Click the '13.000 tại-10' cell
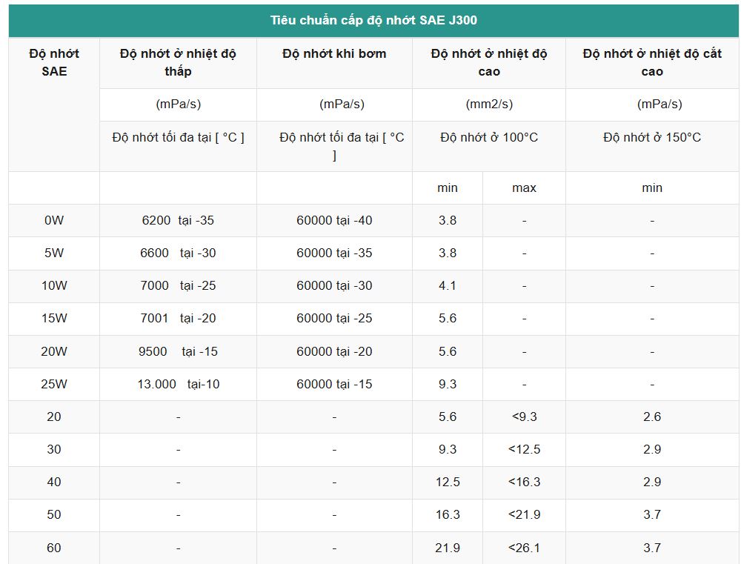This screenshot has width=741, height=564. (x=178, y=384)
